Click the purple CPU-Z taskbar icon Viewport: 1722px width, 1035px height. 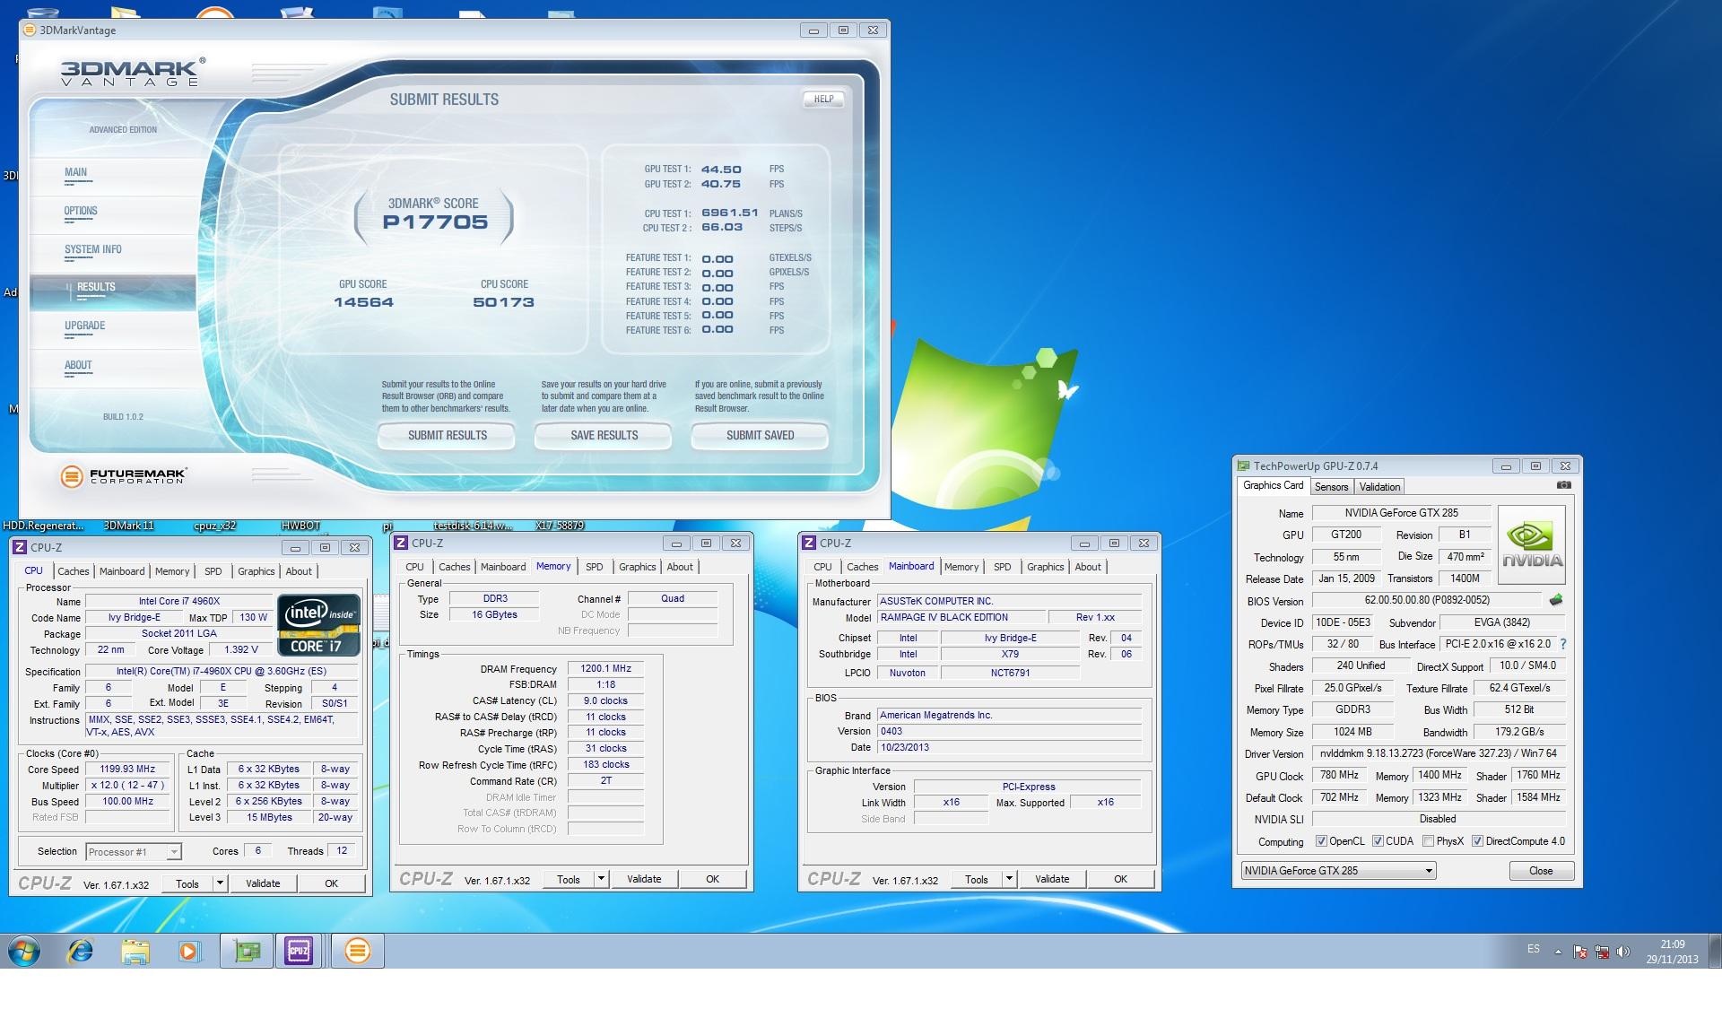point(299,951)
